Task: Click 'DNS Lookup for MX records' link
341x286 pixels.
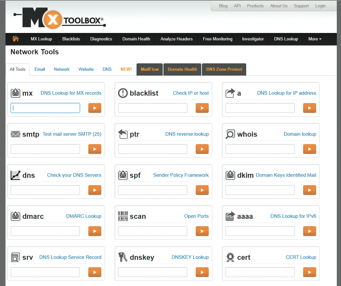Action: click(x=71, y=93)
